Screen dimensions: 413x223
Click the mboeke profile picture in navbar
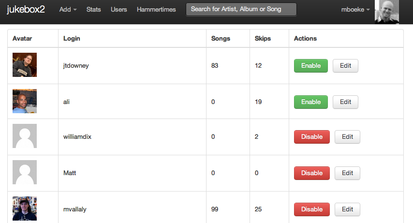387,12
